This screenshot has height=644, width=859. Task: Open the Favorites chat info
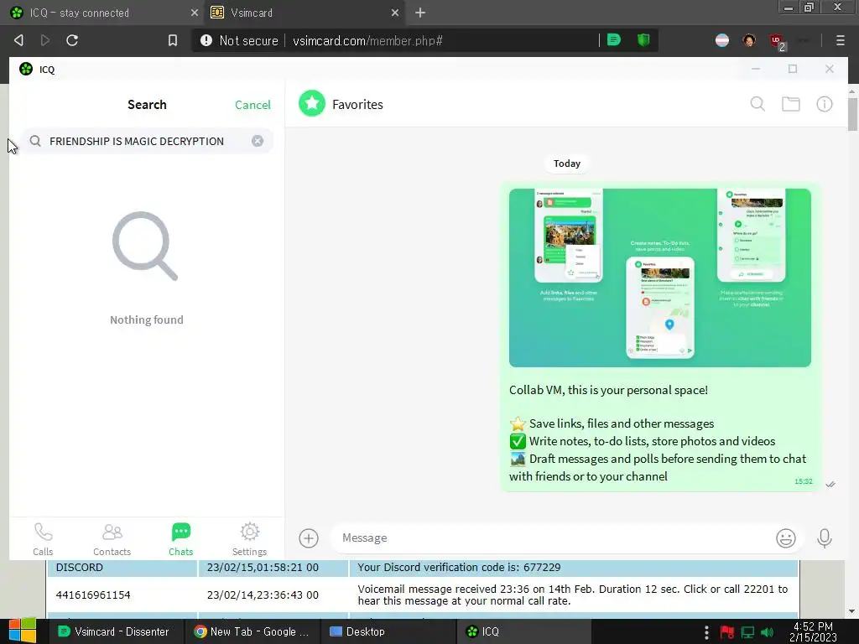[x=825, y=104]
